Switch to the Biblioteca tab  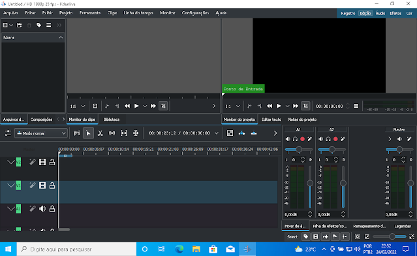pos(112,120)
